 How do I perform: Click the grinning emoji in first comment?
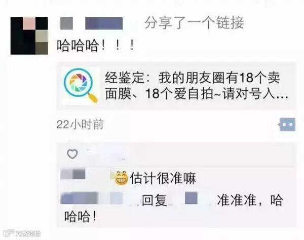[x=121, y=178]
